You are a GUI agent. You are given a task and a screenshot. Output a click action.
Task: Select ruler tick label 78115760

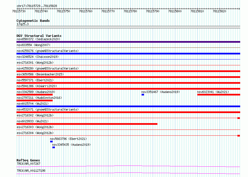pos(86,11)
